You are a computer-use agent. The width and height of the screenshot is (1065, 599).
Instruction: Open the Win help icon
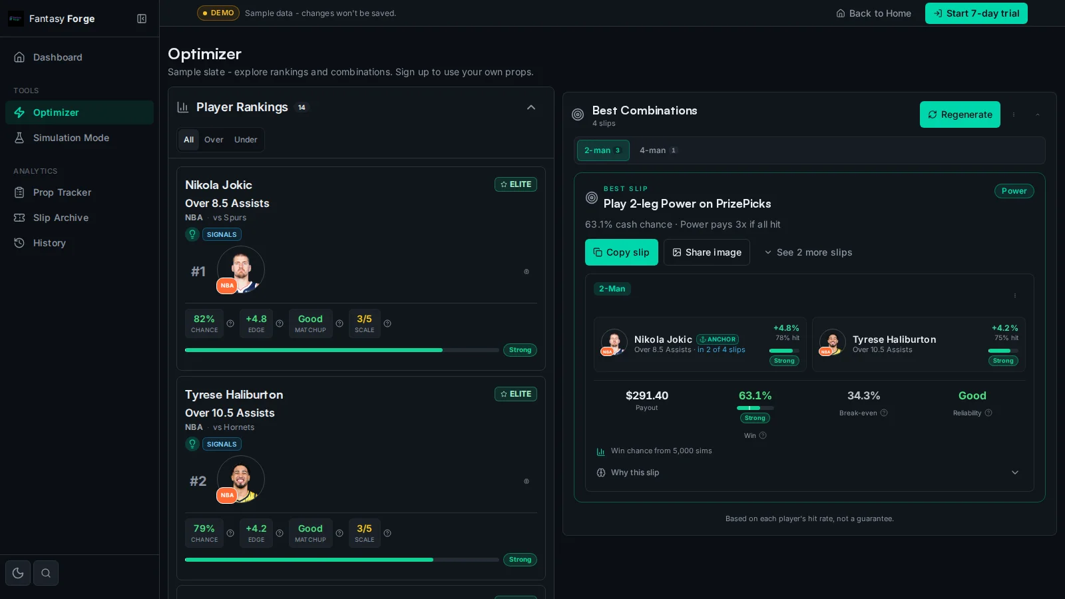point(763,435)
